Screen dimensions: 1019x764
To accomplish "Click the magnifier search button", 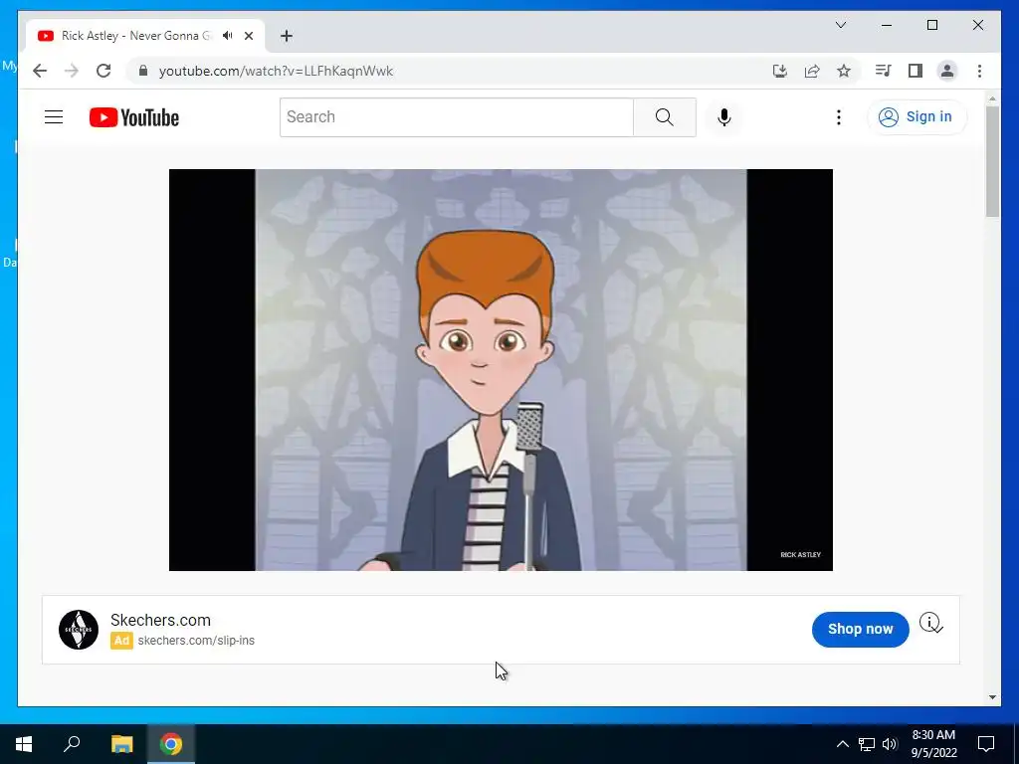I will (x=664, y=117).
